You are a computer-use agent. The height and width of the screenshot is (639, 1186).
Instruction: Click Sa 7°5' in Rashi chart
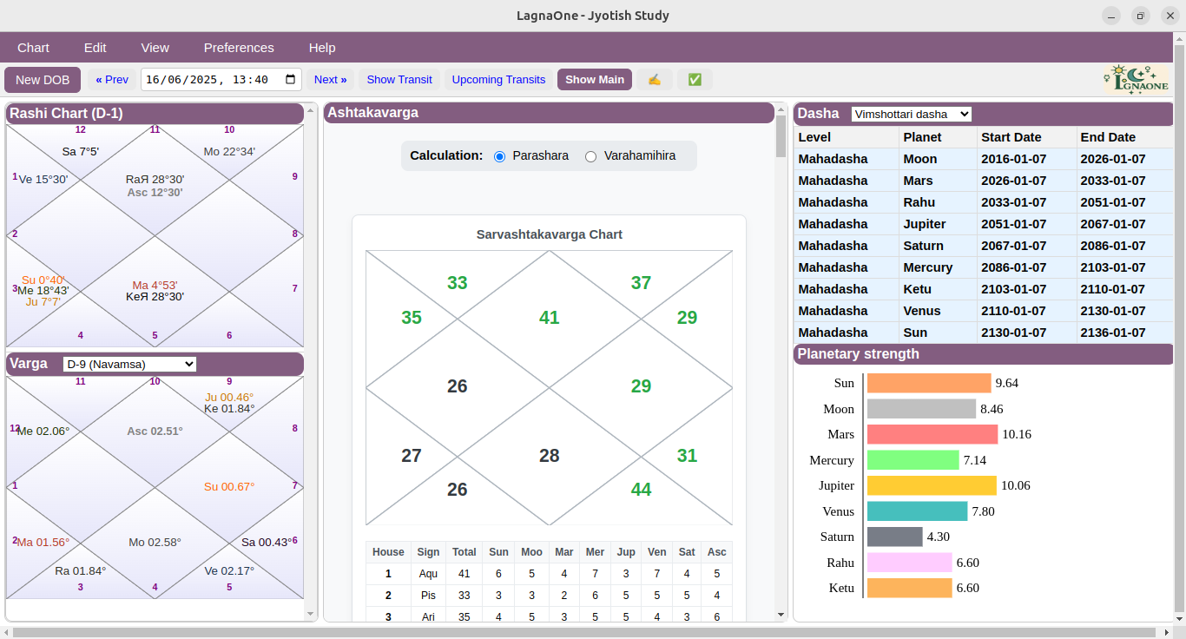click(x=81, y=152)
